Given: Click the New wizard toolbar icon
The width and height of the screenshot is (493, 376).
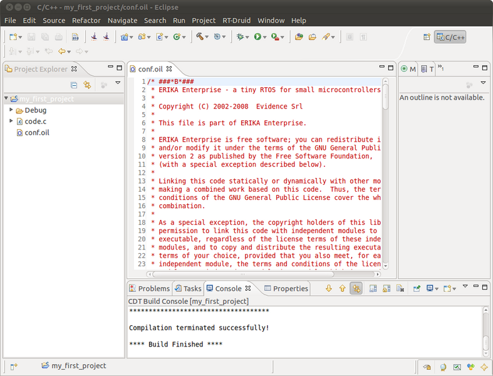Looking at the screenshot, I should (13, 37).
